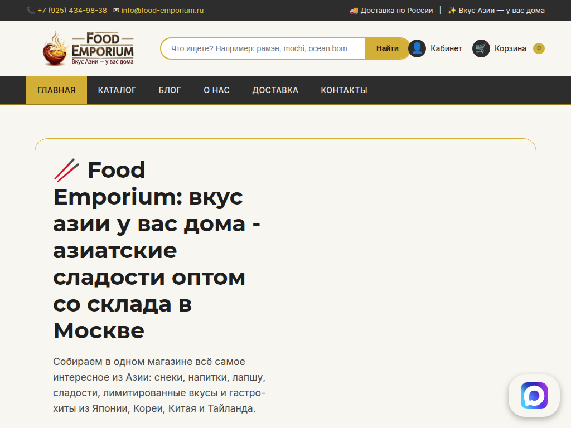Click the main Food Emporium heading text
Viewport: 571px width, 428px height.
point(157,250)
